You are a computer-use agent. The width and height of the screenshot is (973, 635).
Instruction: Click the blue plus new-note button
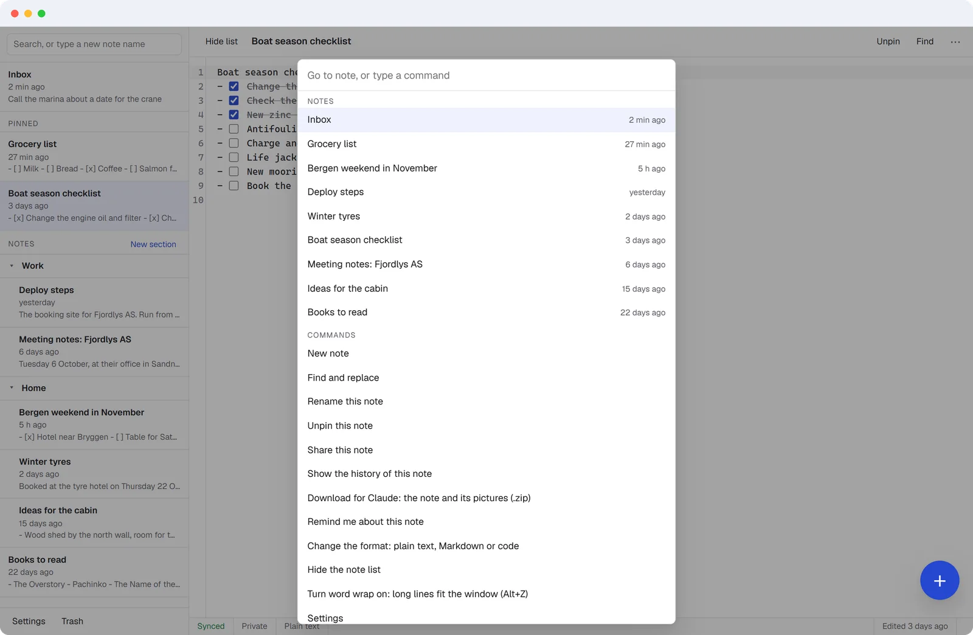pos(940,580)
